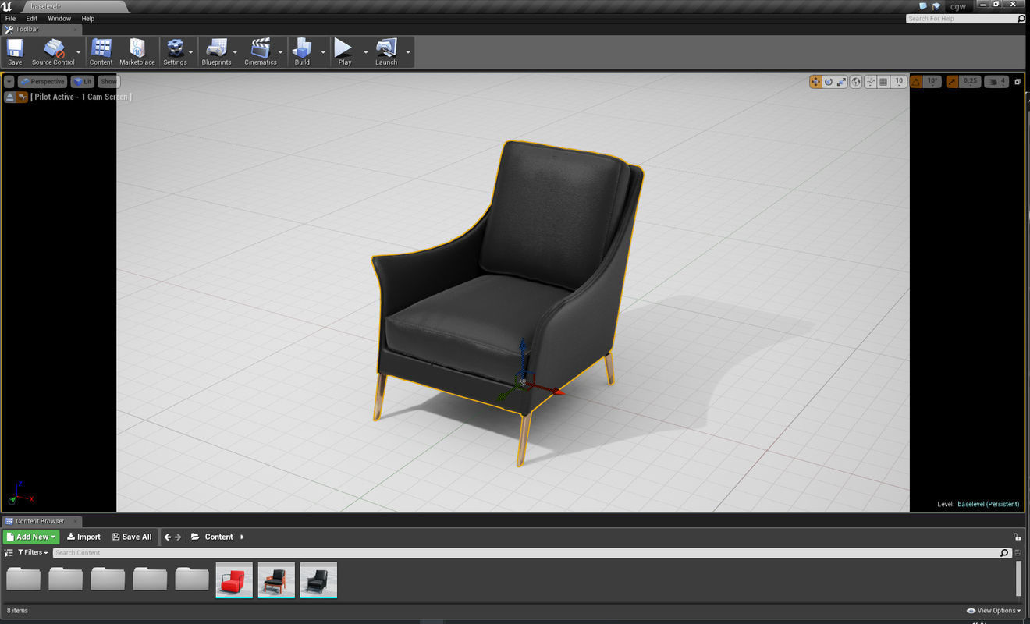Screen dimensions: 1030x624
Task: Click the Save All button
Action: (132, 537)
